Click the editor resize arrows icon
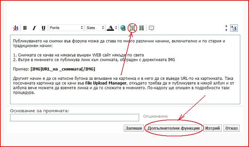 [226, 28]
